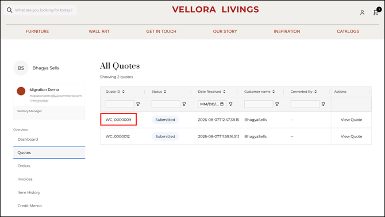Go to GET IN TOUCH page
The width and height of the screenshot is (385, 217).
(x=161, y=31)
